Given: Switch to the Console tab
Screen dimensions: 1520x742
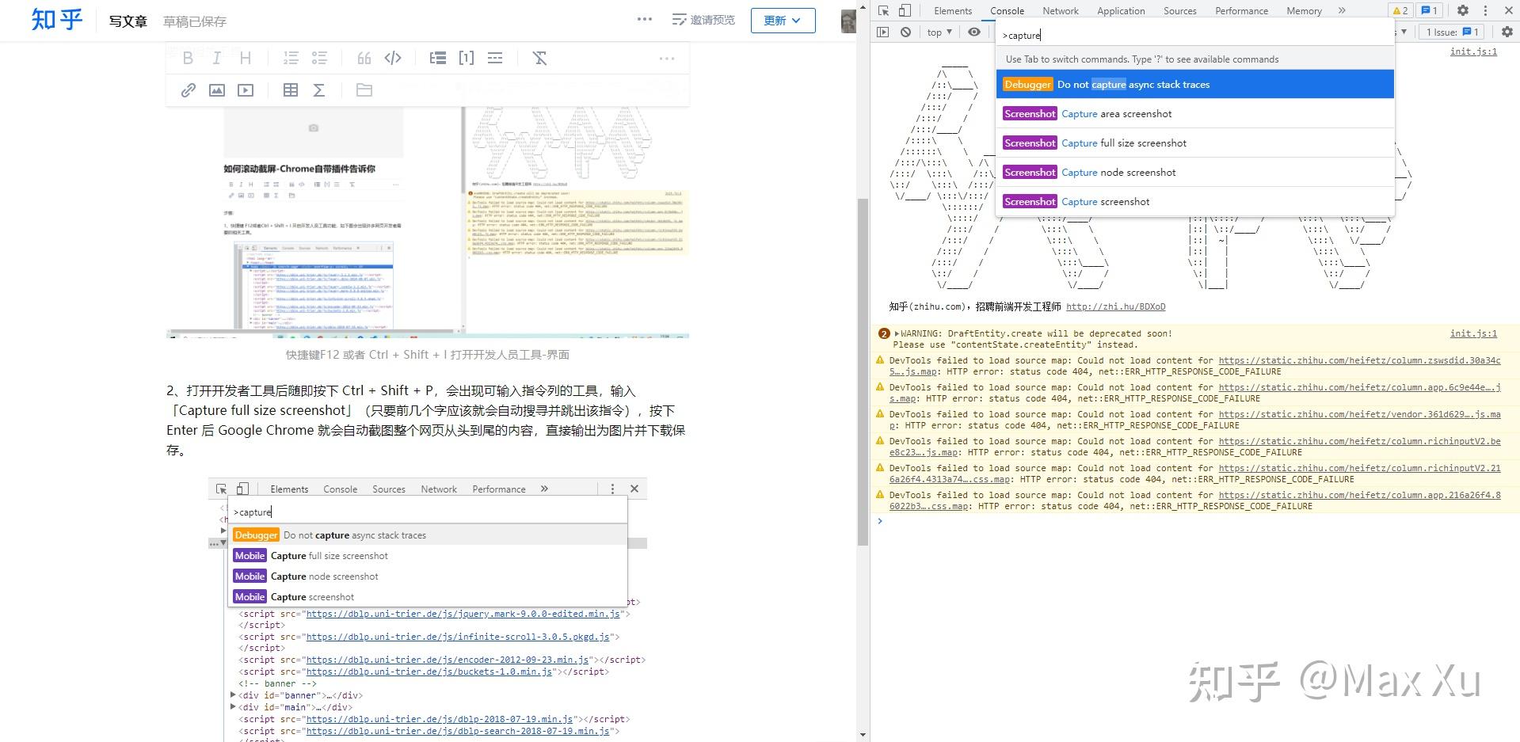Looking at the screenshot, I should tap(1007, 10).
